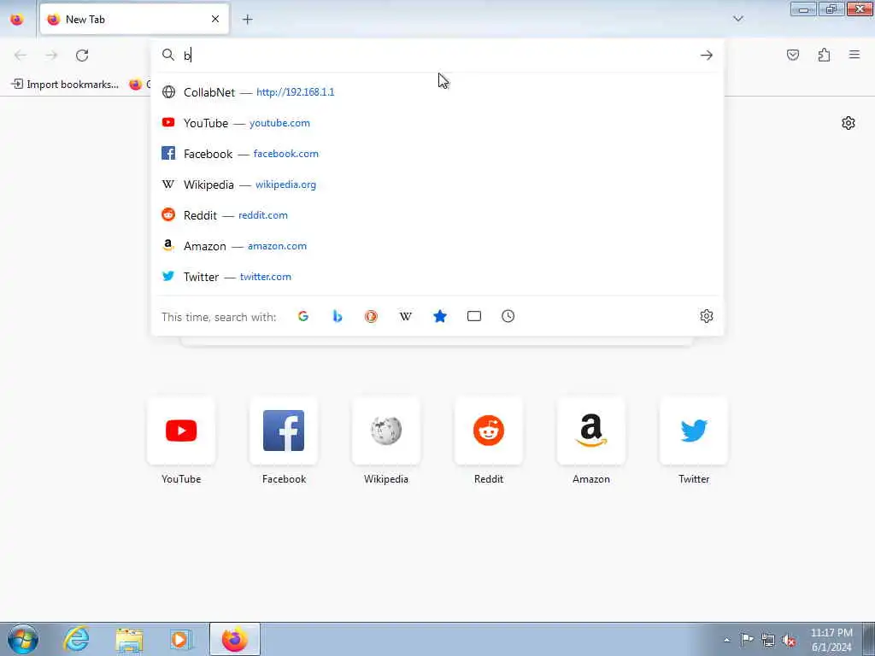Choose the Reddit reddit.com suggestion
Image resolution: width=875 pixels, height=656 pixels.
(x=437, y=215)
